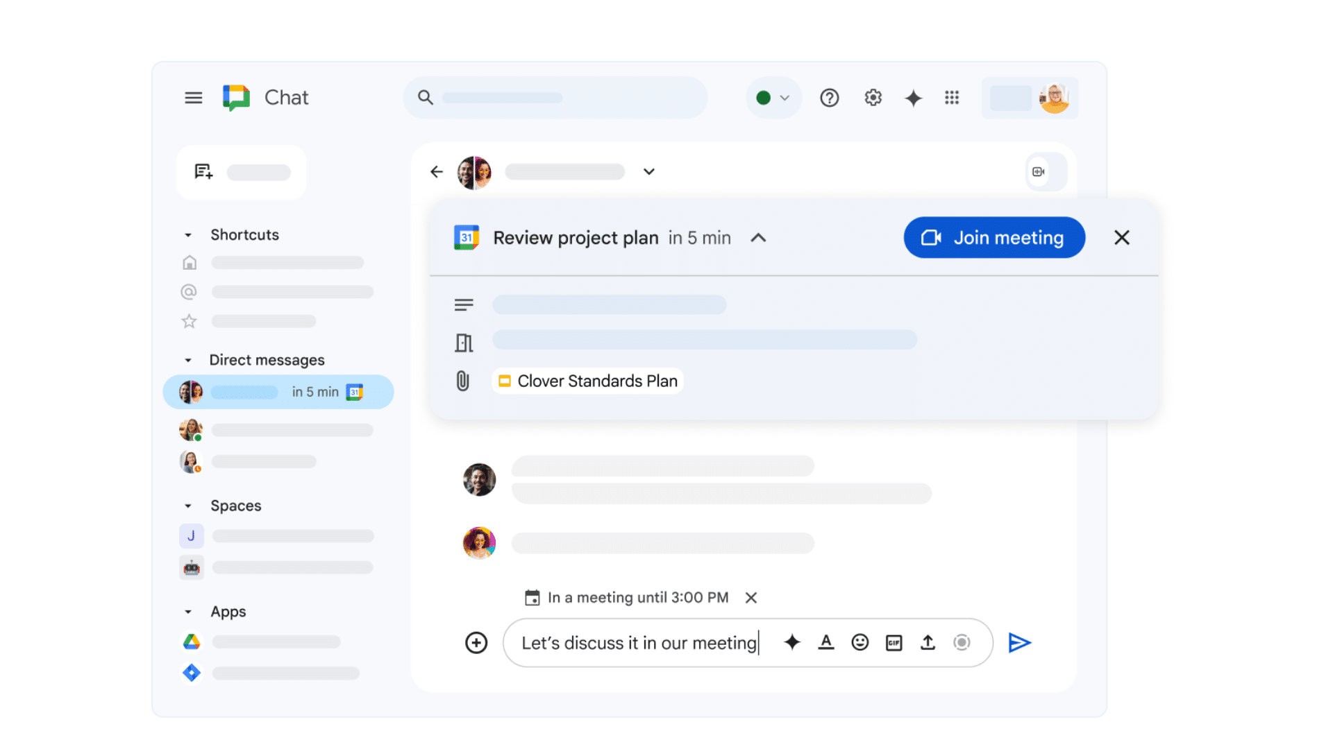
Task: Click the GIF insertion icon
Action: click(x=891, y=641)
